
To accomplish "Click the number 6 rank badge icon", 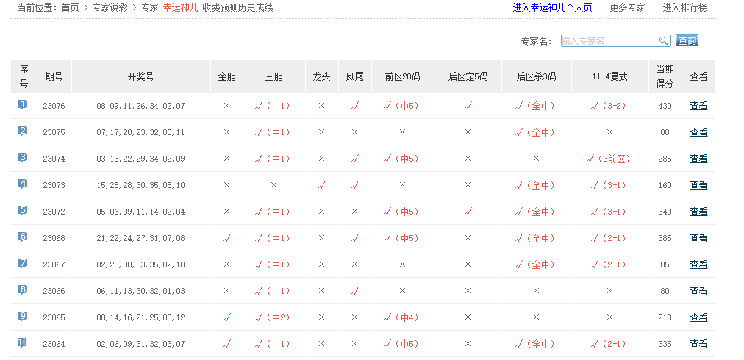I will (23, 237).
